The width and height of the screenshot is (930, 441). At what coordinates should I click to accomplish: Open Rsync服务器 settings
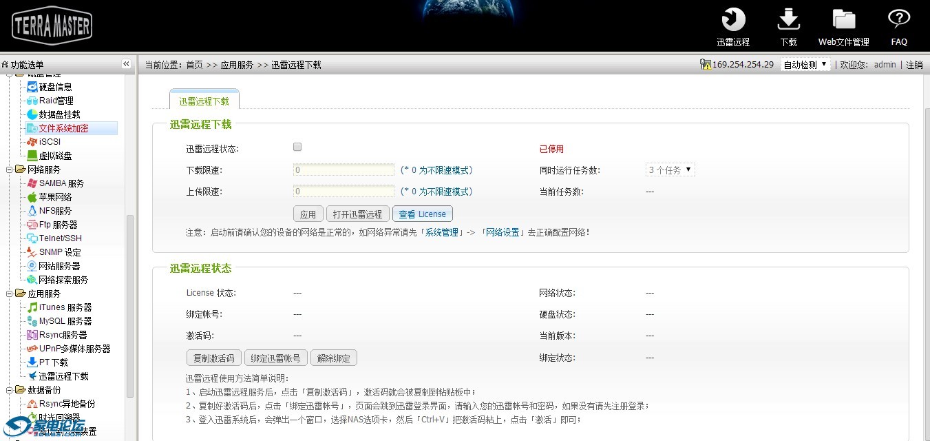coord(63,335)
